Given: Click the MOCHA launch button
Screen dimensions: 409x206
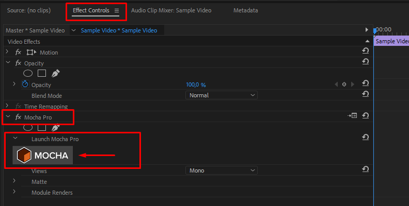Looking at the screenshot, I should (x=43, y=156).
